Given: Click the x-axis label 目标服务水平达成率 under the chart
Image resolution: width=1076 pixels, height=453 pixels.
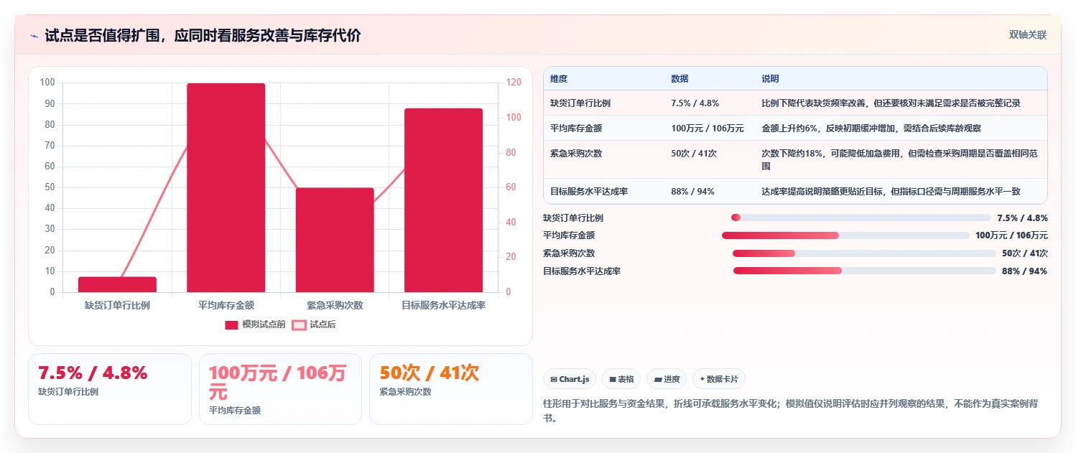Looking at the screenshot, I should pyautogui.click(x=443, y=305).
